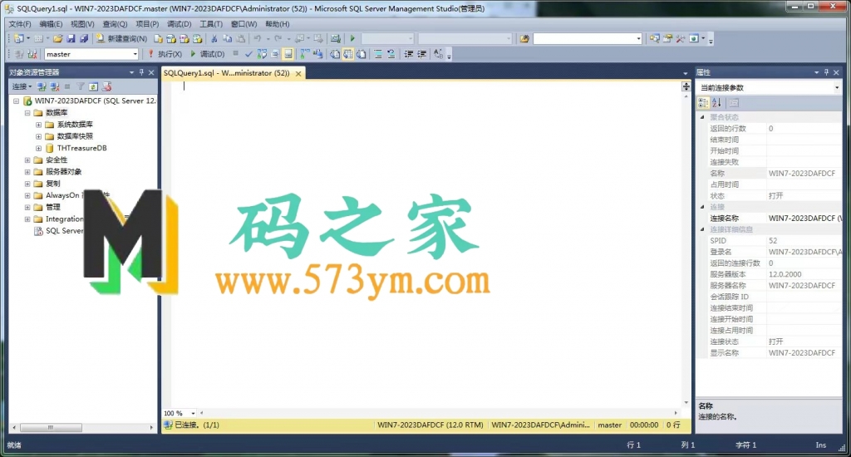Click the Parse checkmark icon

point(248,54)
